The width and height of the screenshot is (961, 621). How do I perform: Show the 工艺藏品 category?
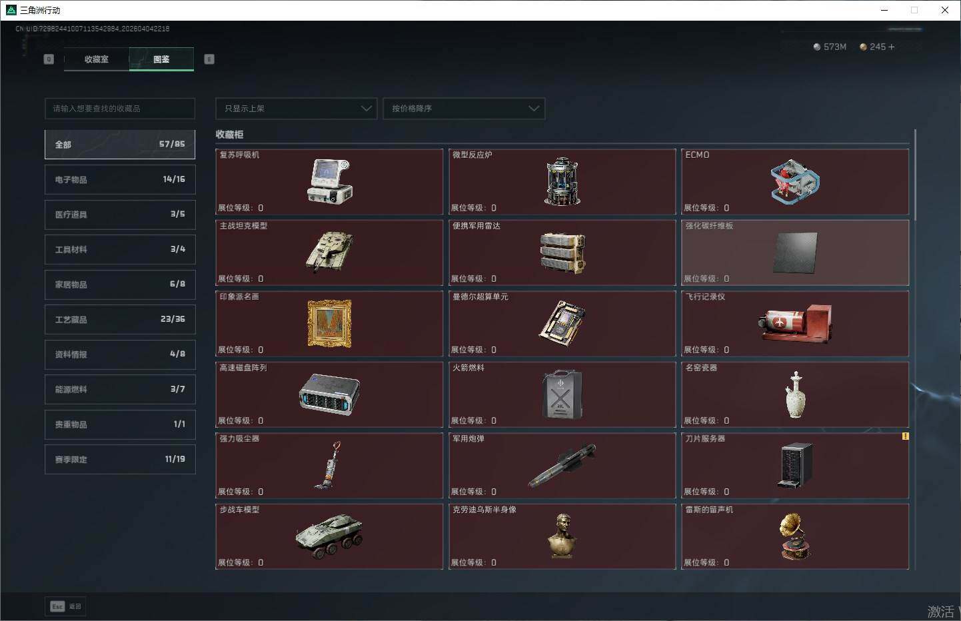click(120, 320)
